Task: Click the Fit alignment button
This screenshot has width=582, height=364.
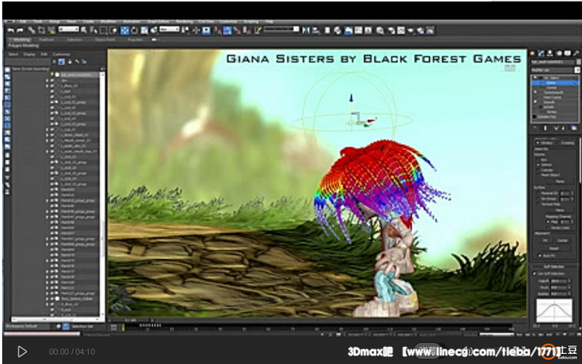Action: (x=546, y=240)
